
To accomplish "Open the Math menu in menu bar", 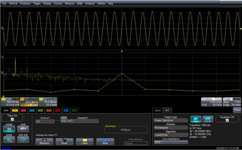I will click(x=80, y=4).
